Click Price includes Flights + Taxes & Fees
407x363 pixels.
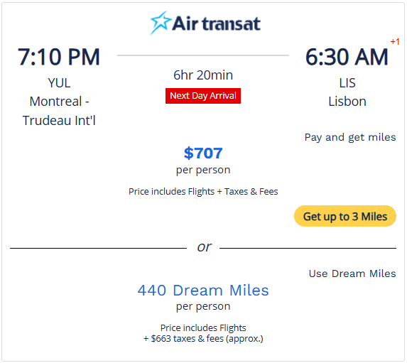tap(203, 191)
